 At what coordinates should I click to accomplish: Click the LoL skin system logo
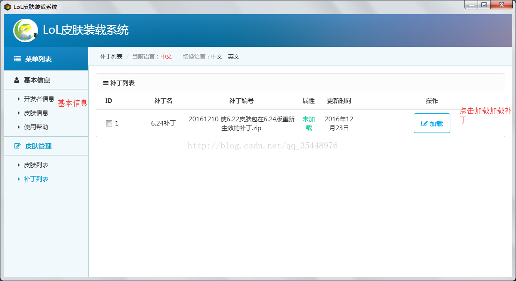pyautogui.click(x=25, y=30)
